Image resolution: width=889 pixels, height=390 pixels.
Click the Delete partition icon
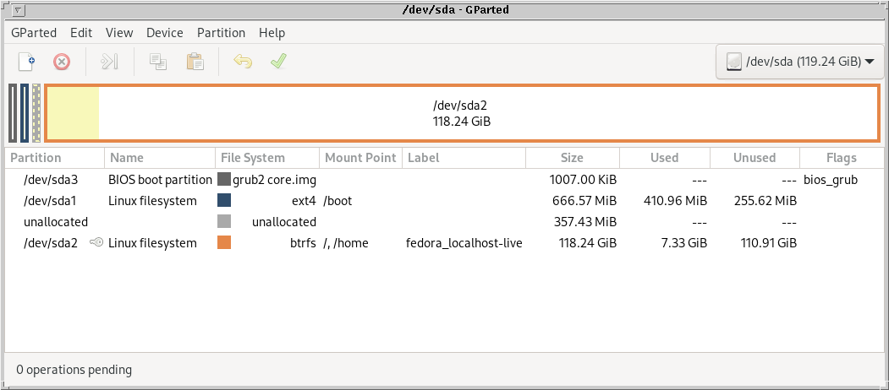[x=62, y=62]
